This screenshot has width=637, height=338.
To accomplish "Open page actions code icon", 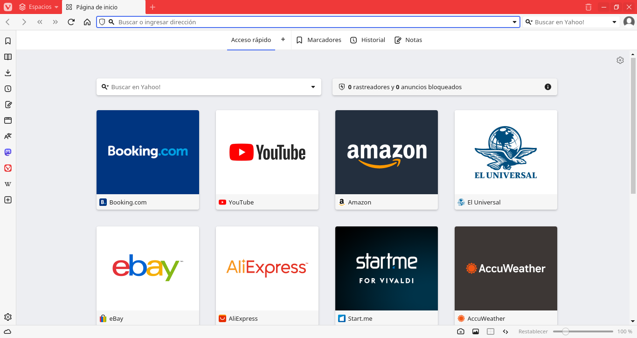I will (505, 331).
